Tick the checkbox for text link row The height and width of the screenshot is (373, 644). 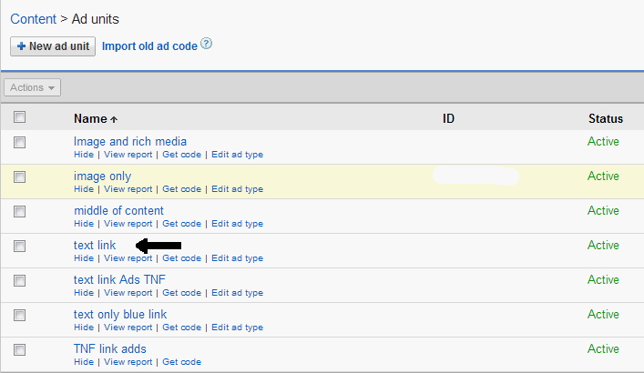[x=19, y=246]
